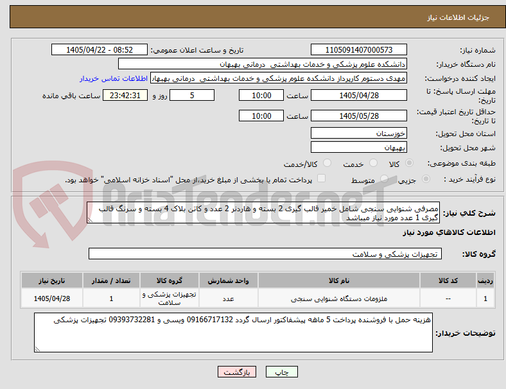Open اطلاعات تماس خریدار link

pos(114,78)
